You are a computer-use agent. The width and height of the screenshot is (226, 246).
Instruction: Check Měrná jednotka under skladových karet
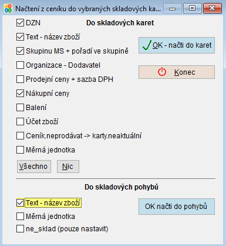pyautogui.click(x=20, y=150)
